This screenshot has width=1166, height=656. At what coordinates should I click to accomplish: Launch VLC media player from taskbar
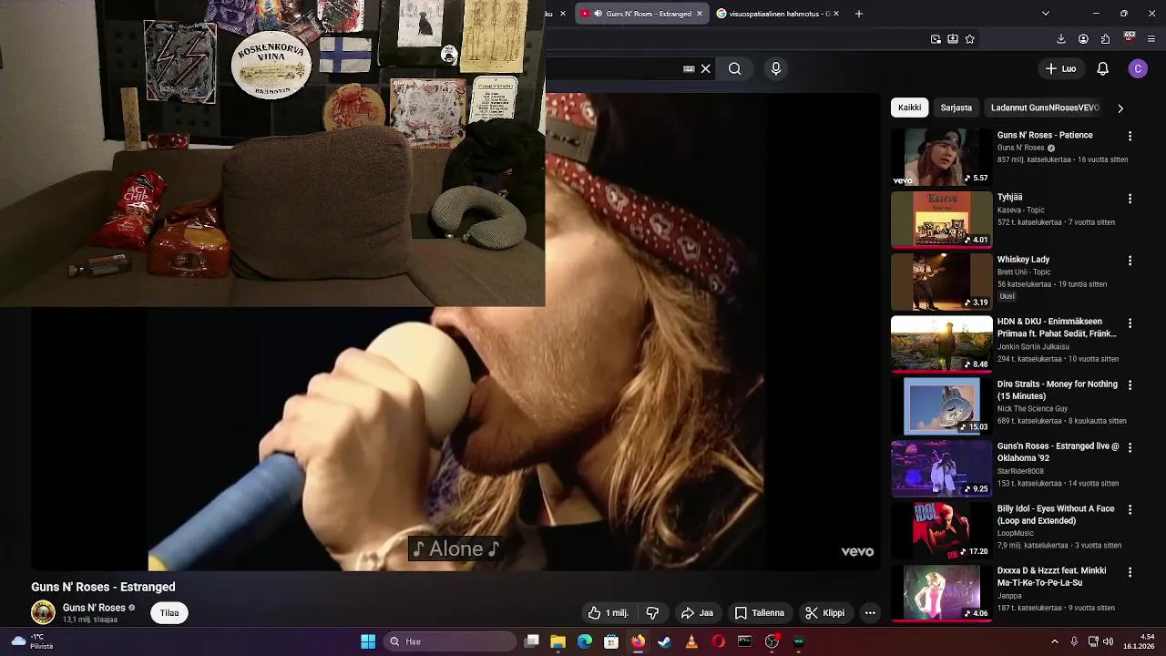pos(691,641)
